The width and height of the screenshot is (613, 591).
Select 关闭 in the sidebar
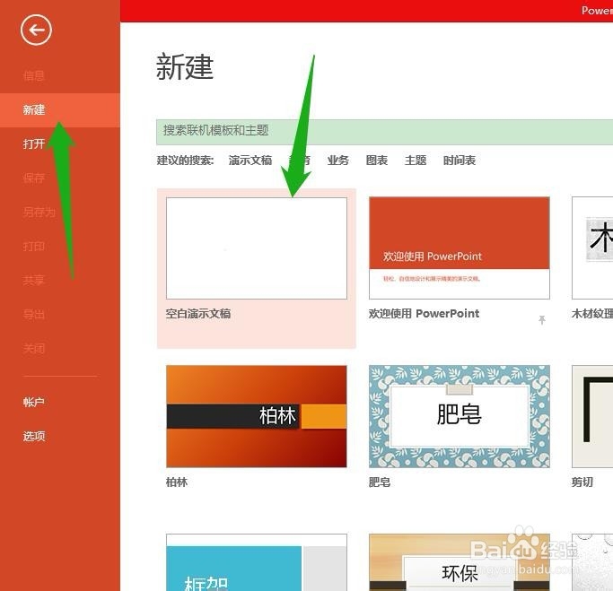(33, 349)
